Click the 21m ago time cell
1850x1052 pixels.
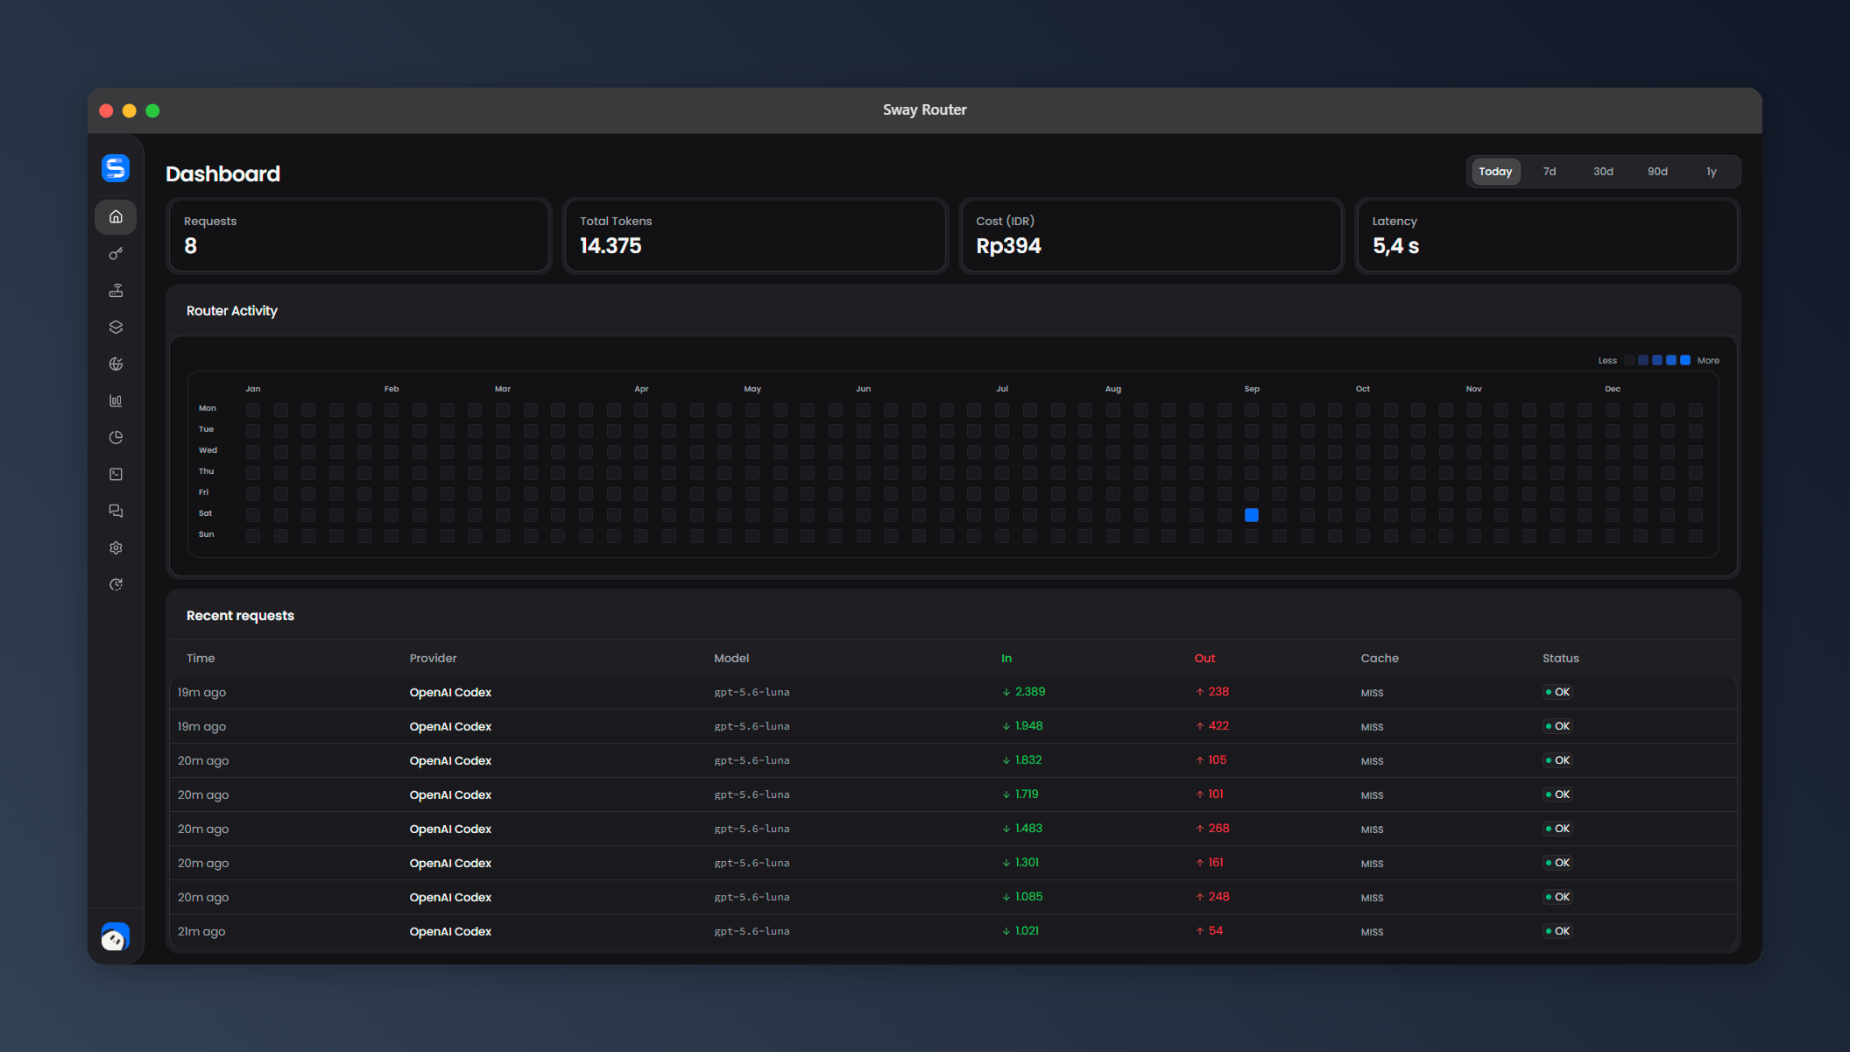(x=201, y=931)
